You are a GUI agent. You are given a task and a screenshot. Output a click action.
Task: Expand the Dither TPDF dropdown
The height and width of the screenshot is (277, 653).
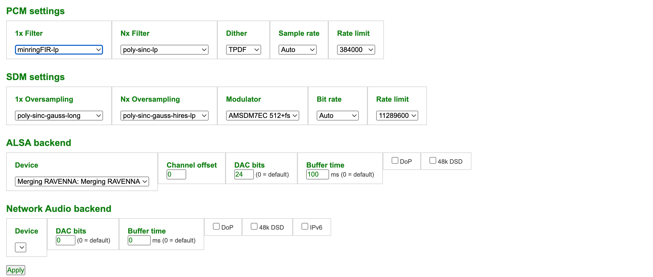pos(243,50)
